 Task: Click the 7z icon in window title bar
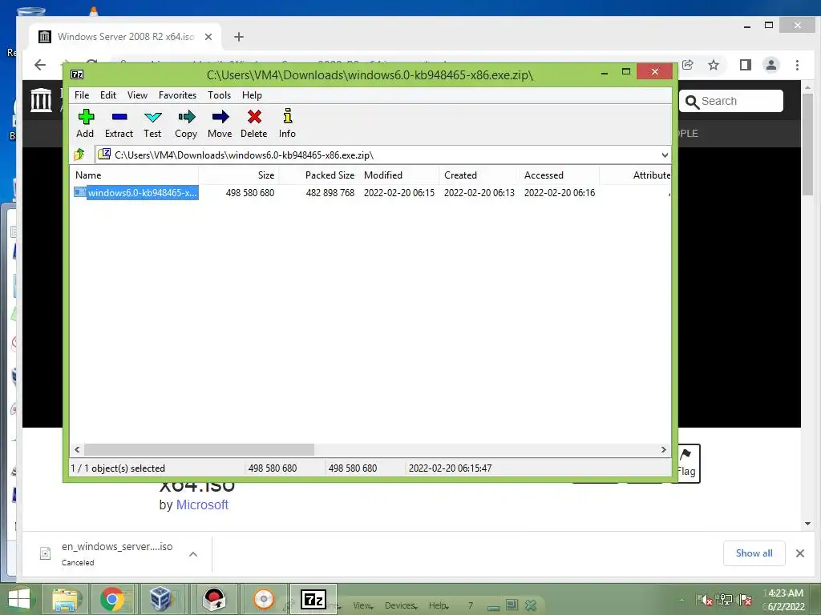coord(77,74)
